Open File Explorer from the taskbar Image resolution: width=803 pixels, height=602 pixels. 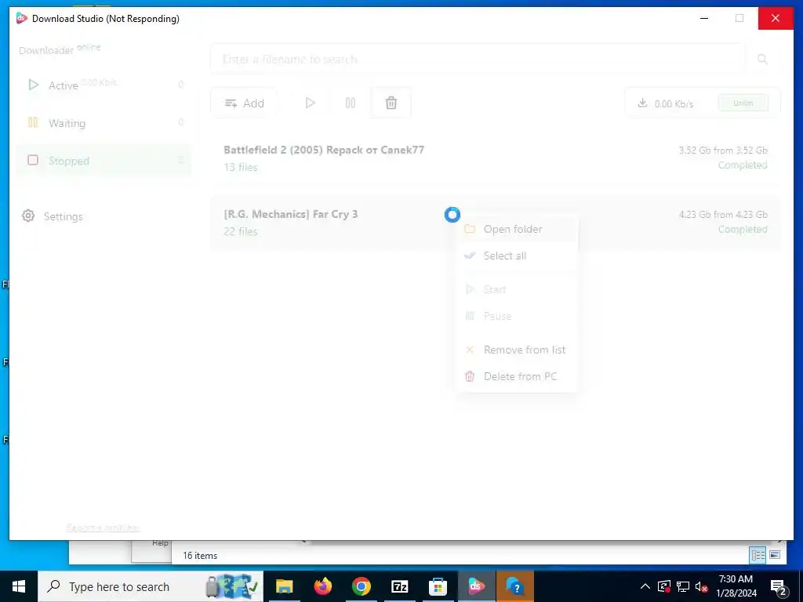point(284,586)
